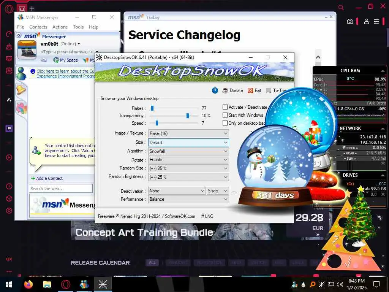Click the # LNG language link
The width and height of the screenshot is (389, 292).
pos(207,216)
